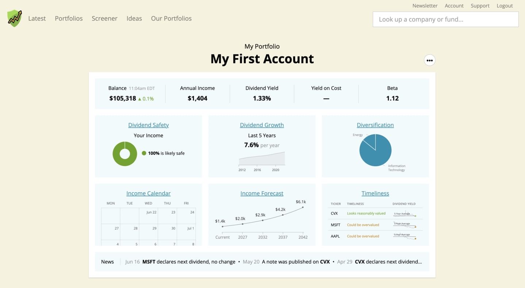Open the portfolio options ellipsis menu
Screen dimensions: 525x288
pos(430,60)
